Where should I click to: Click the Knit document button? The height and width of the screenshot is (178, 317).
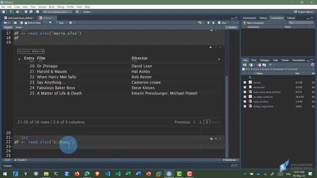tap(60, 23)
